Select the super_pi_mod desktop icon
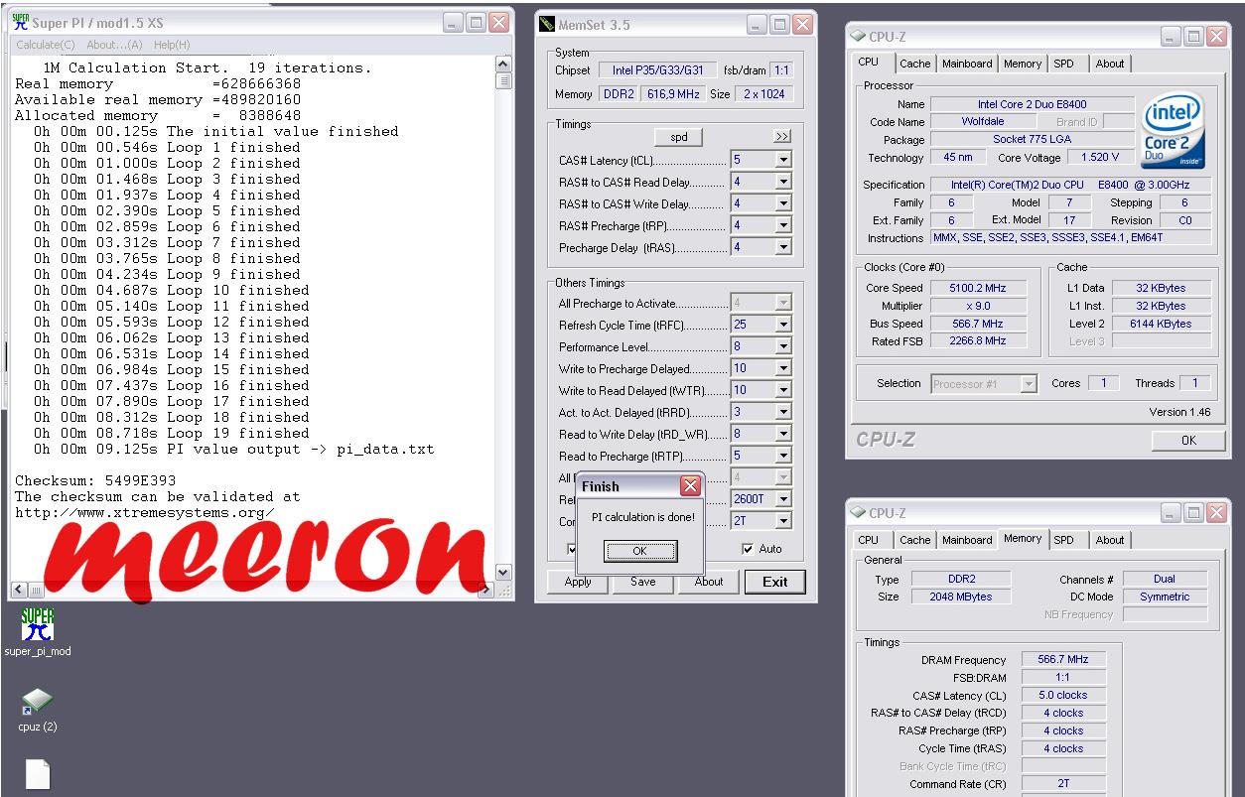 pos(38,625)
